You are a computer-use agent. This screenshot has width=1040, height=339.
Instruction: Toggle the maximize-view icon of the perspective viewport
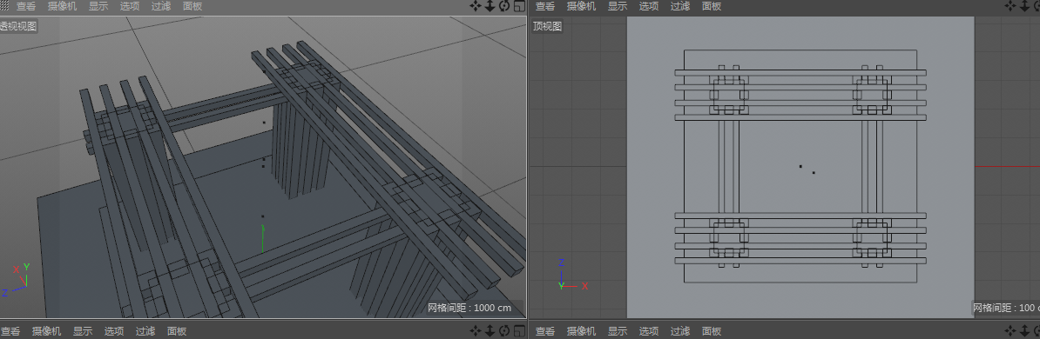(x=519, y=6)
